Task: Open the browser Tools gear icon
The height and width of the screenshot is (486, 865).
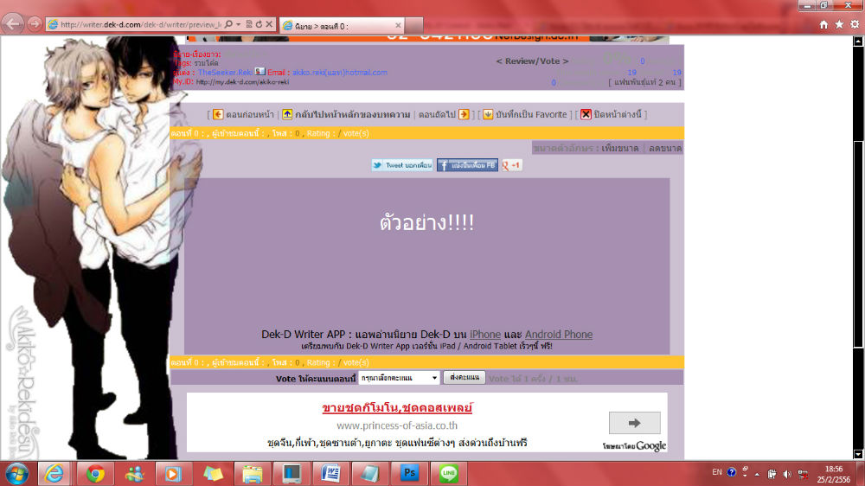Action: (x=855, y=24)
